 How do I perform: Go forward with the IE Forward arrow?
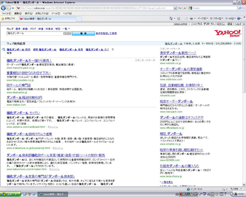pos(9,8)
